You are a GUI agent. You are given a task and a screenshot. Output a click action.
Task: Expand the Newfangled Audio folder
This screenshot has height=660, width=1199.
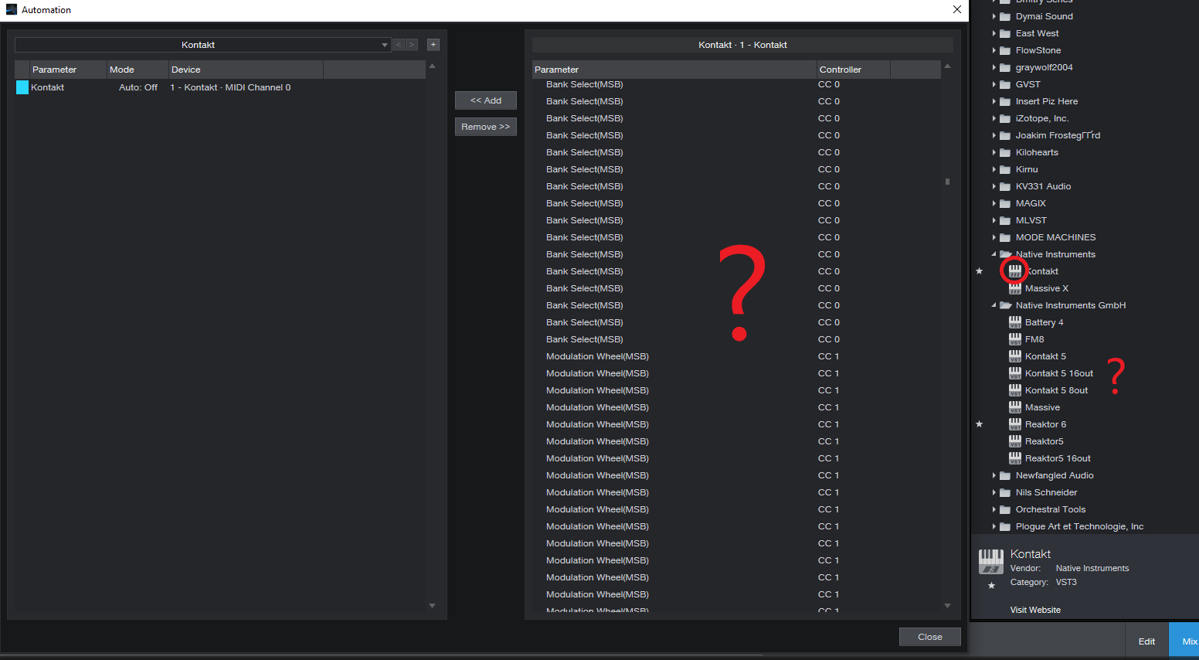pyautogui.click(x=994, y=475)
